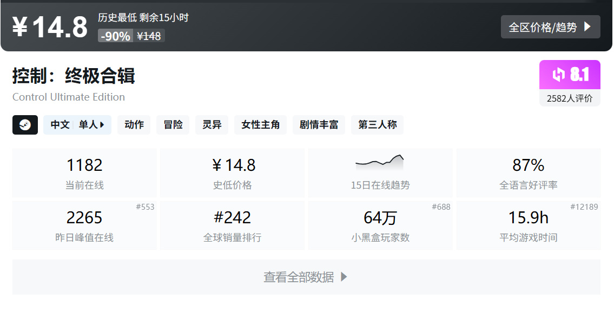Select the 动作 genre tag

pyautogui.click(x=134, y=125)
